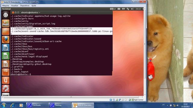Click the line ./Desktop/ubiquity-gtkui.desktop
The image size is (193, 108).
pos(31,64)
